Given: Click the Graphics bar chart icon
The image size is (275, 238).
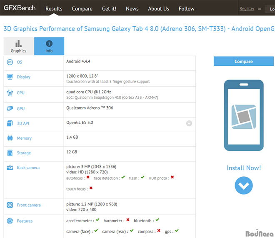Looking at the screenshot, I should 18,43.
